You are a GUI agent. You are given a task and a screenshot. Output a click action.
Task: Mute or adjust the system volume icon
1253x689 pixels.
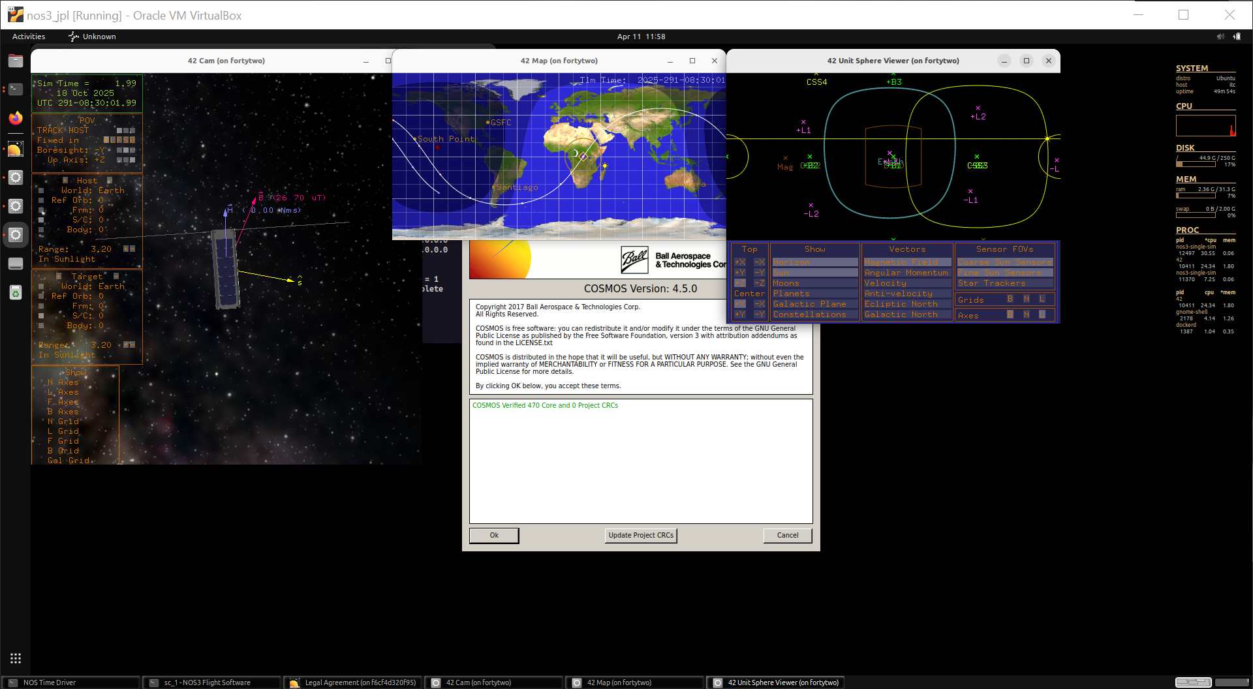(x=1220, y=37)
